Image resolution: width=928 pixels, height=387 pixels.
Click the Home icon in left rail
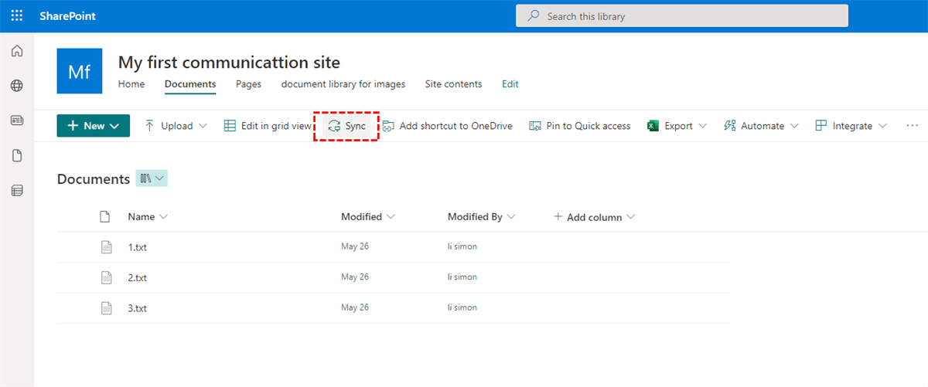click(x=16, y=52)
